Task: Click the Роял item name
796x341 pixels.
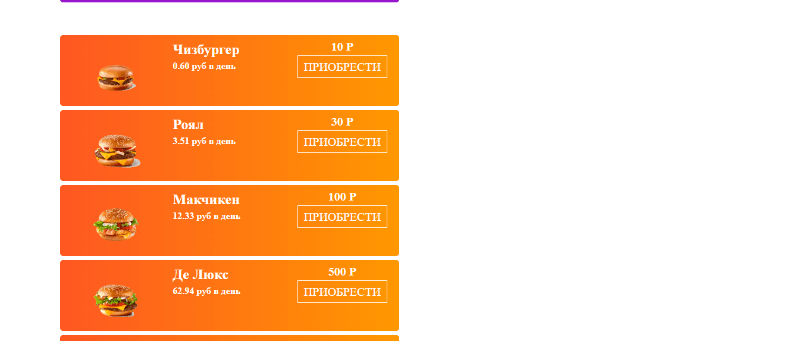Action: pos(188,125)
